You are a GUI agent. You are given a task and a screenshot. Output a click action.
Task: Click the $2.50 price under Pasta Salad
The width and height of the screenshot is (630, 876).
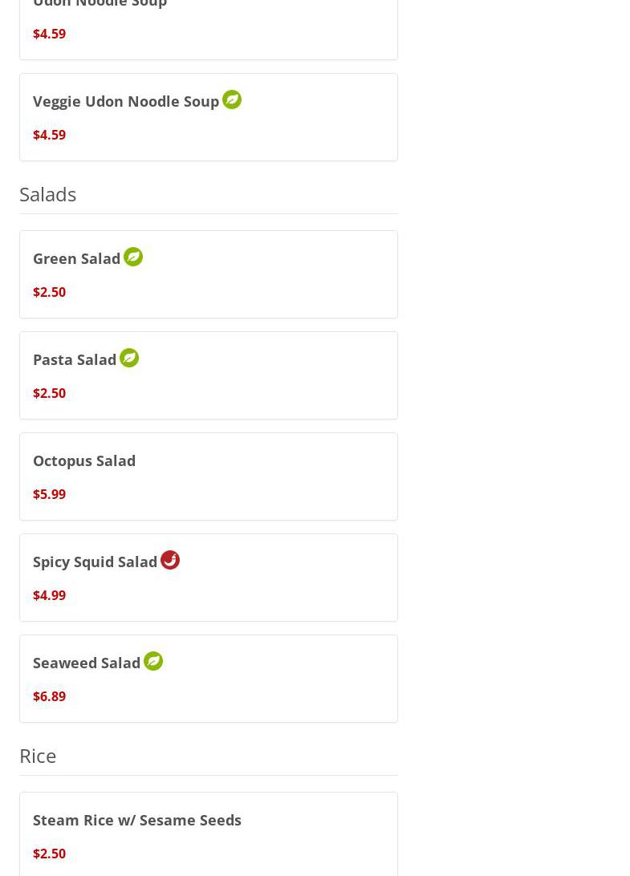pos(49,393)
